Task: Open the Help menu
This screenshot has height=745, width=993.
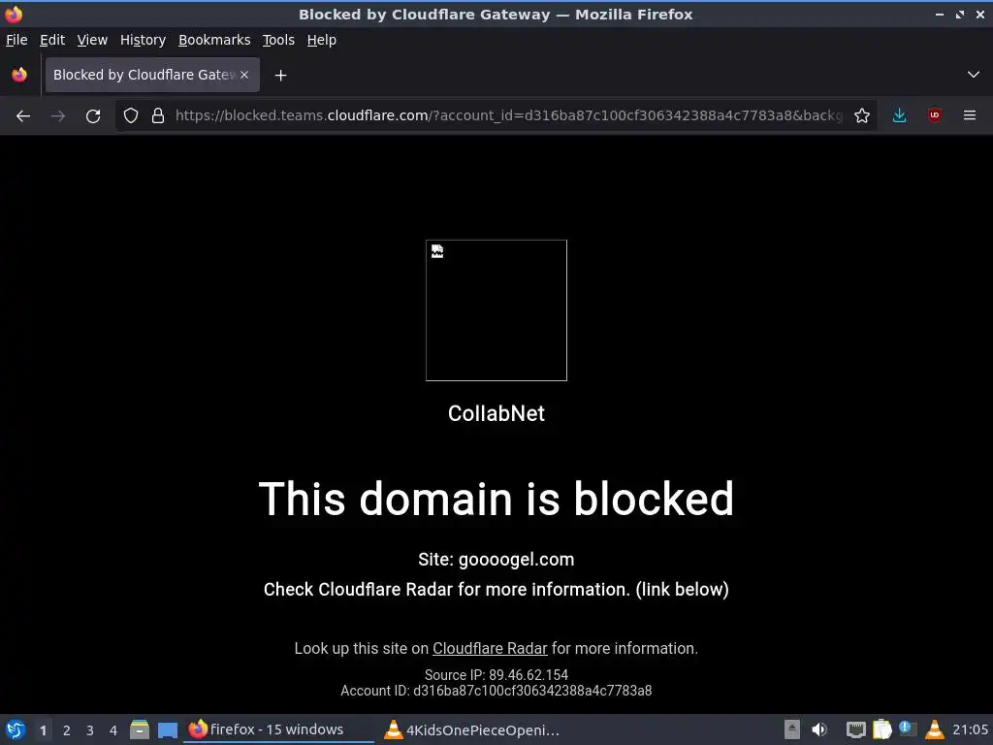Action: coord(322,40)
